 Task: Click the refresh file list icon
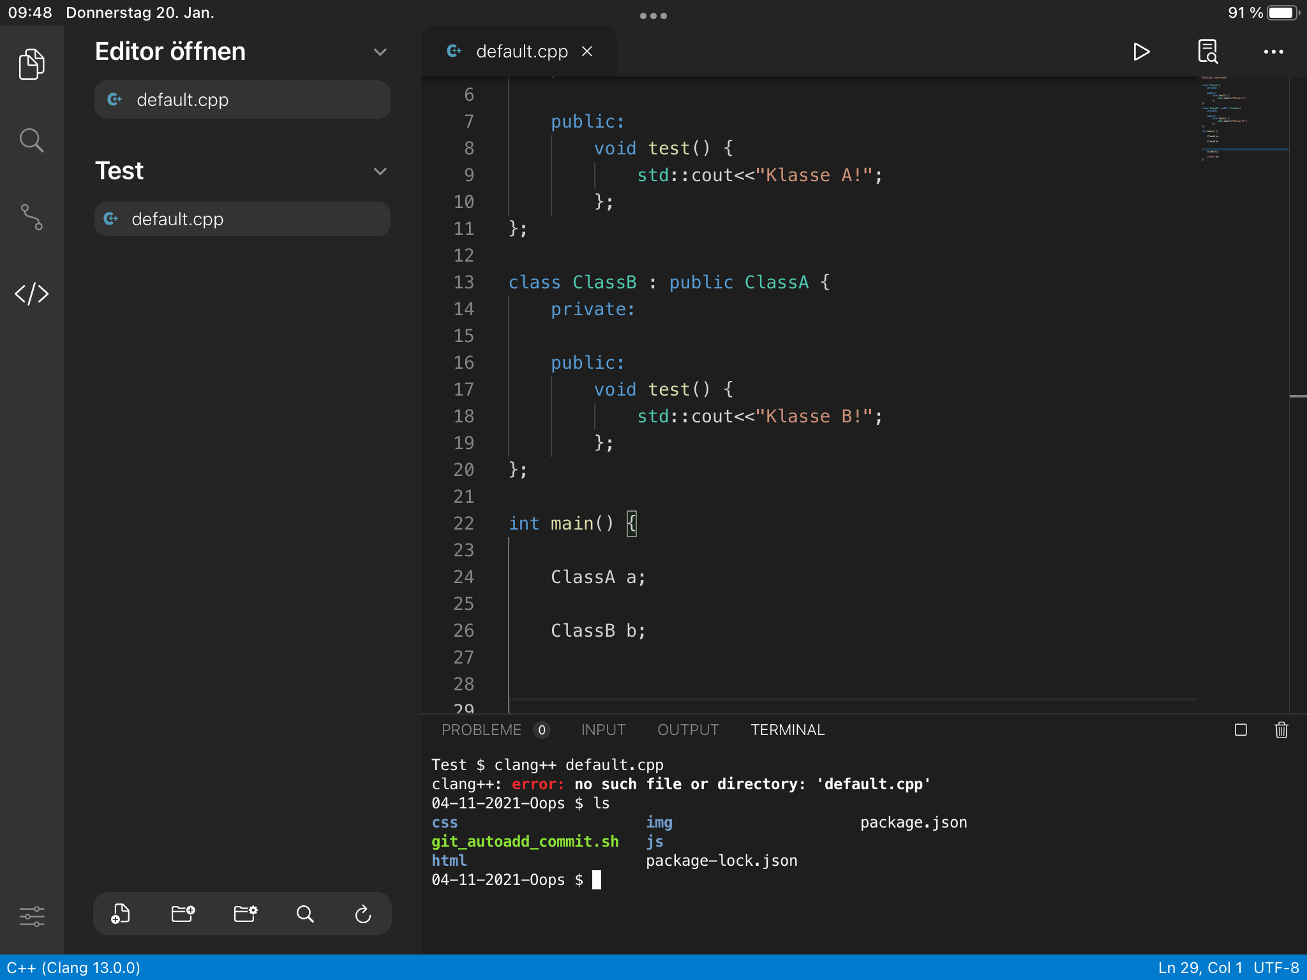pyautogui.click(x=363, y=914)
